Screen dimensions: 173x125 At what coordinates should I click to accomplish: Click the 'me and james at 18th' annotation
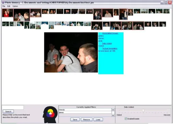pyautogui.click(x=107, y=51)
